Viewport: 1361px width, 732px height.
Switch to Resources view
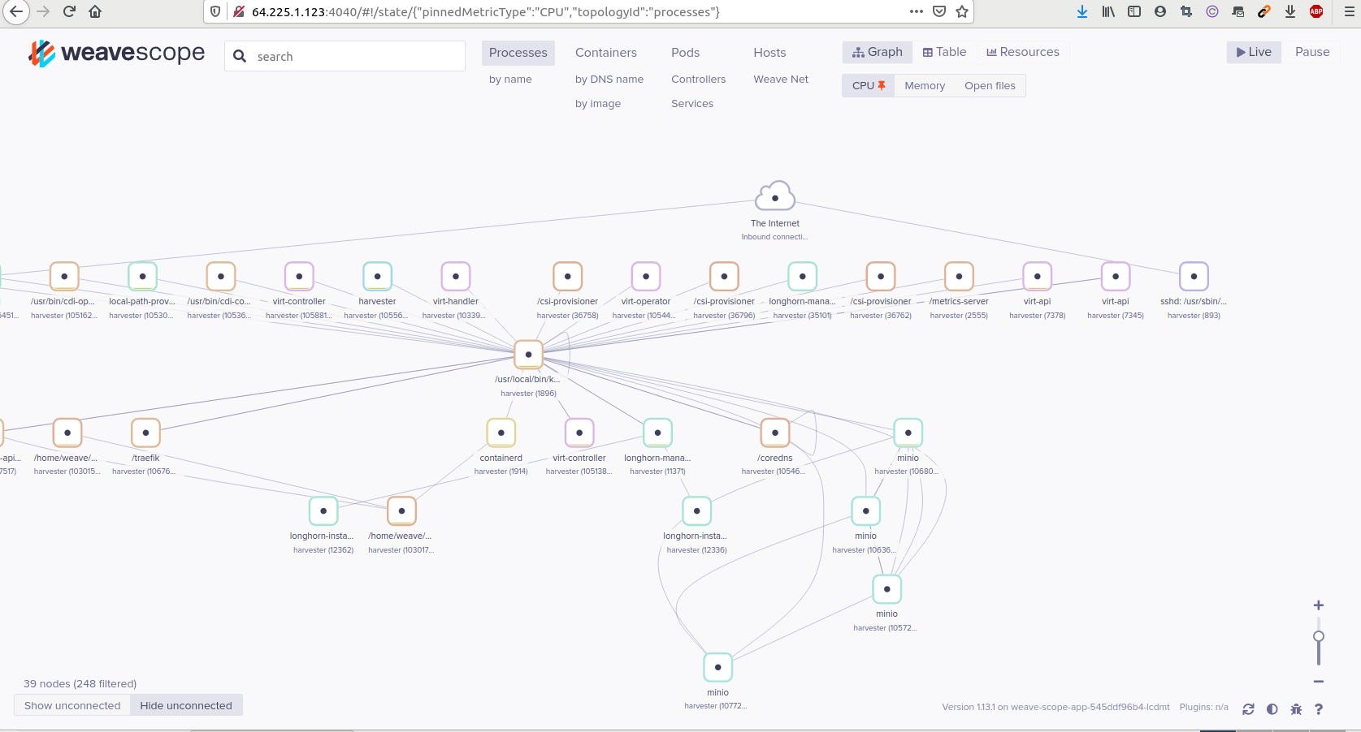click(x=1023, y=52)
